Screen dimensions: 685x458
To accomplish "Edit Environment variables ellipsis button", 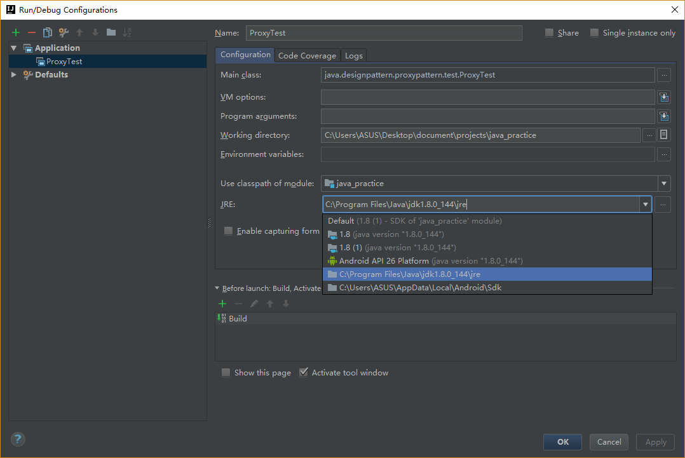I will pyautogui.click(x=664, y=154).
